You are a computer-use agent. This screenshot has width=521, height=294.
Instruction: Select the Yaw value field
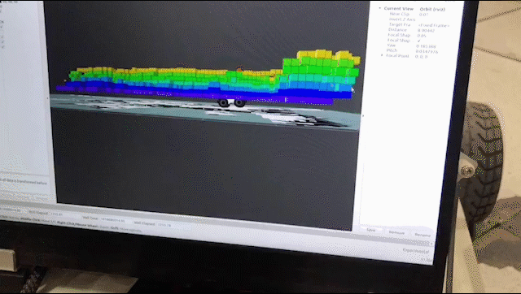click(426, 46)
